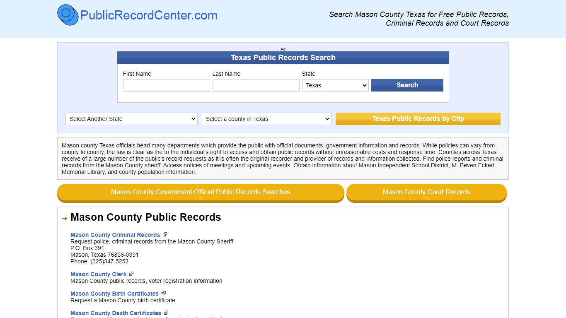Click the P.O. Box 391 address line
This screenshot has width=566, height=318.
pyautogui.click(x=87, y=248)
